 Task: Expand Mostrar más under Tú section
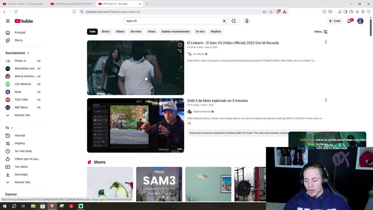pyautogui.click(x=22, y=182)
